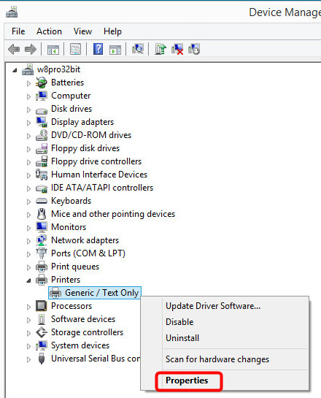Viewport: 321px width, 398px height.
Task: Click the Processors category icon
Action: point(42,306)
